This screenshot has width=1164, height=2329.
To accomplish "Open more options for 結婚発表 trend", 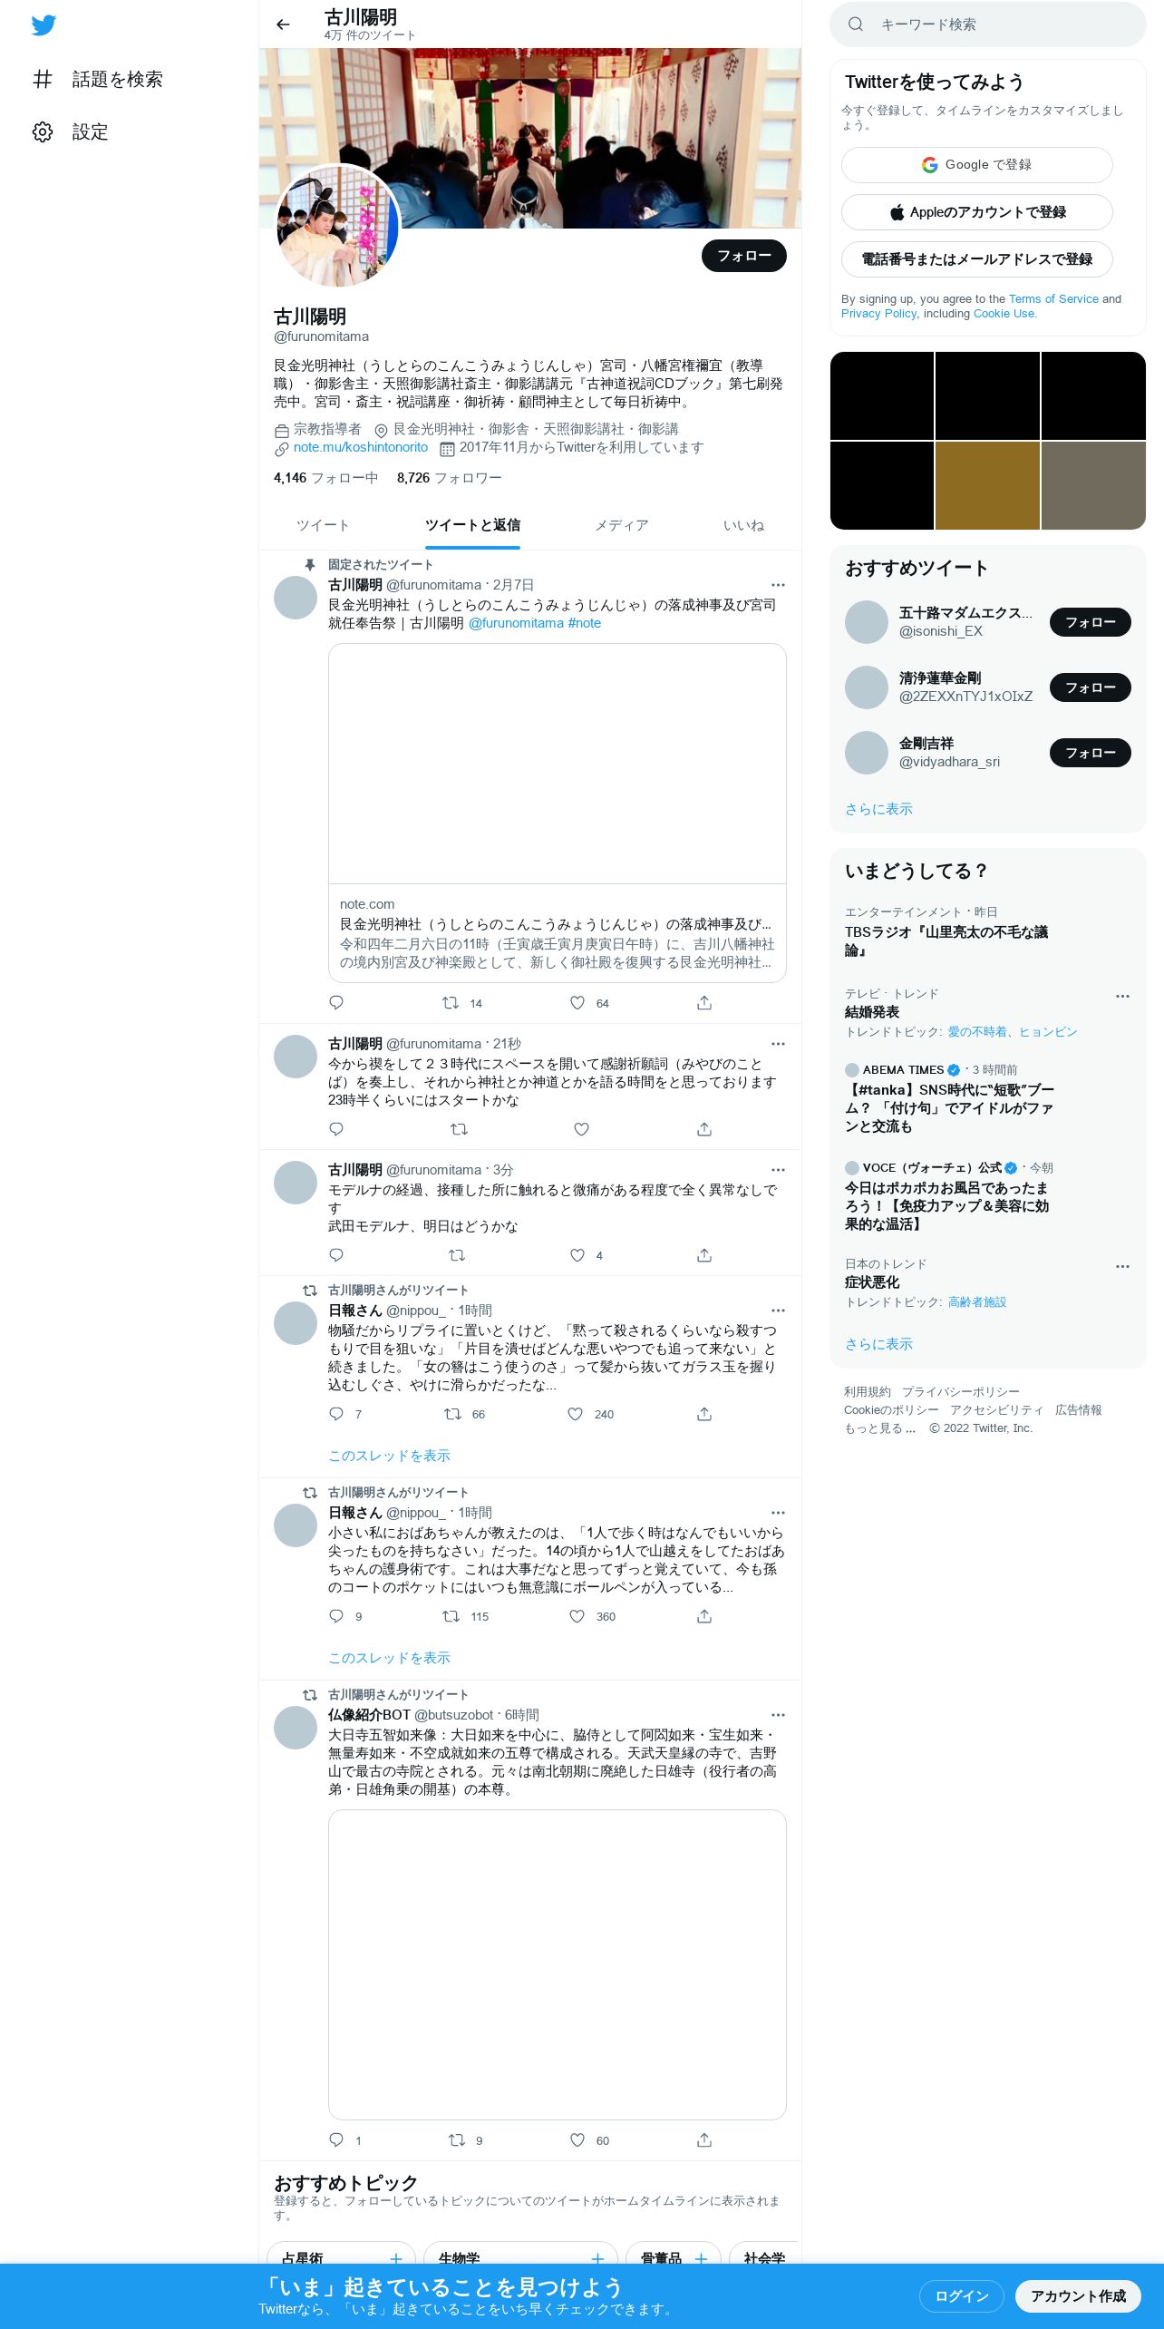I will pyautogui.click(x=1122, y=996).
